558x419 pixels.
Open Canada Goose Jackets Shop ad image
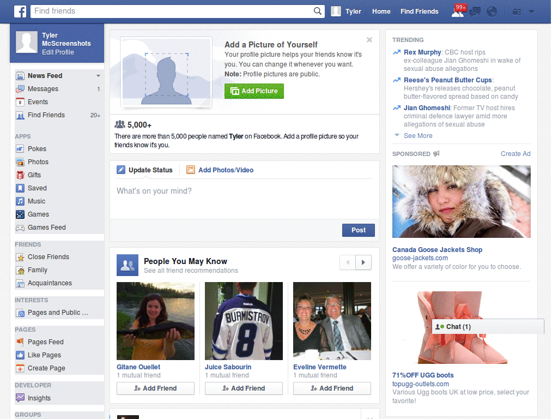point(461,202)
